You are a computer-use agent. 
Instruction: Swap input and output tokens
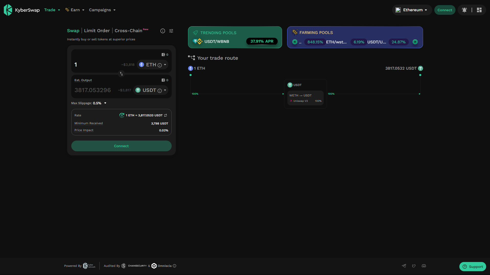coord(121,74)
